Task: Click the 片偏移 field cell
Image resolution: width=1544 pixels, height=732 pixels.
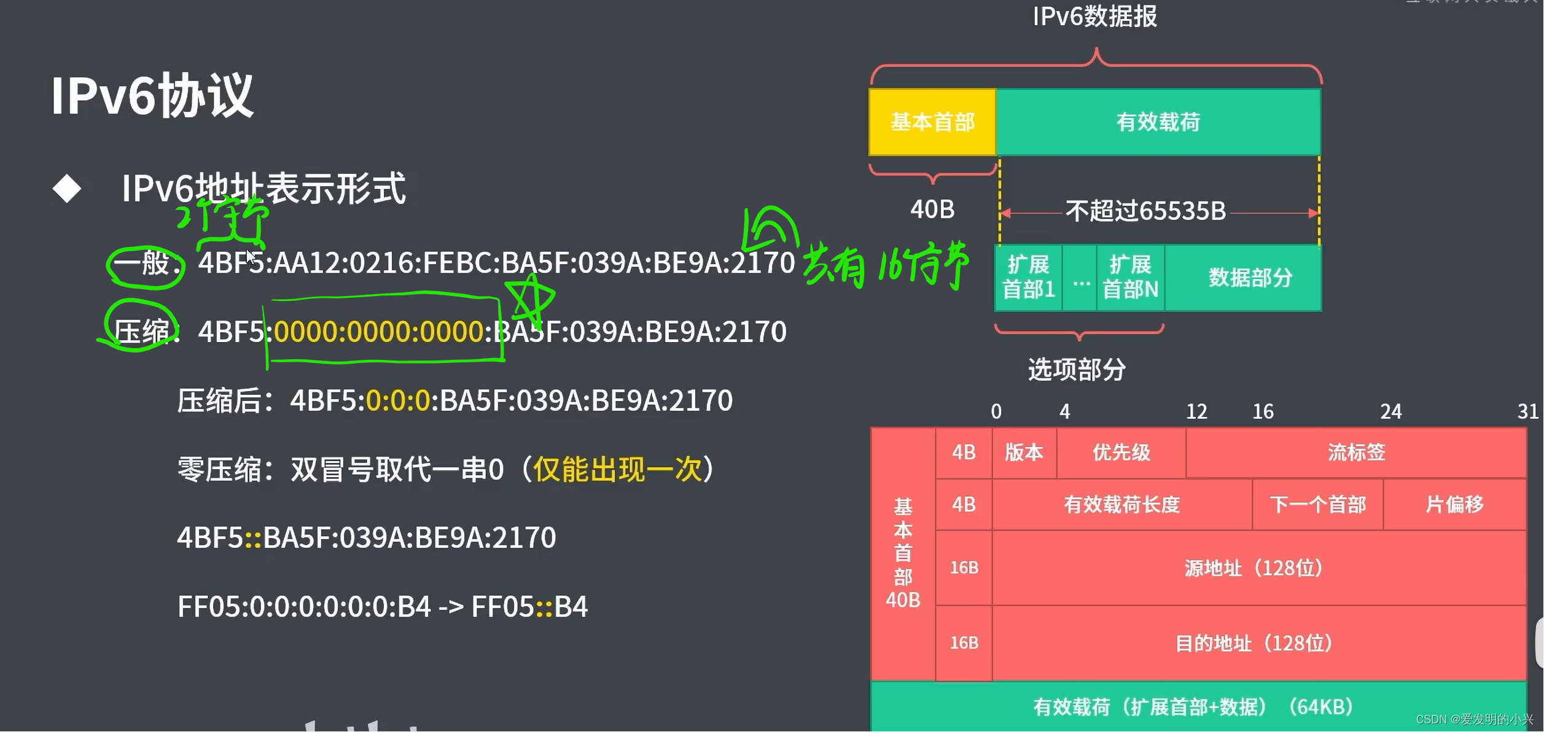Action: [x=1454, y=505]
